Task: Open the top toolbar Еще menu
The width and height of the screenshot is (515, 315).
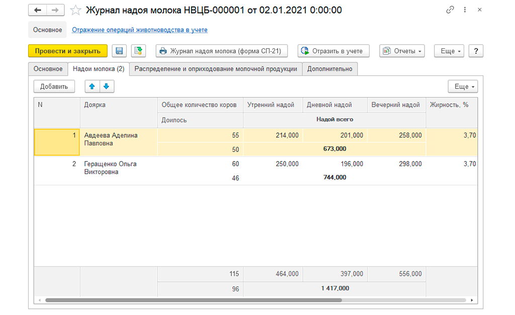Action: click(x=449, y=51)
